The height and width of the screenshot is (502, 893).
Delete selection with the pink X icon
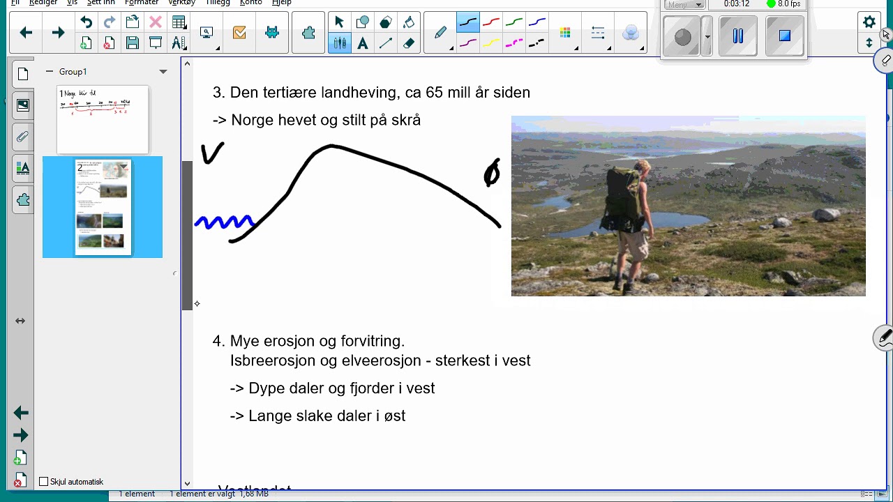156,22
